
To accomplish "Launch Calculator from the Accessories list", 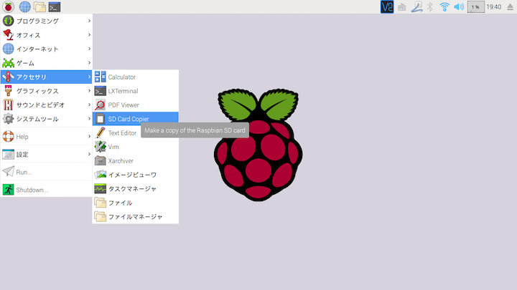I will point(136,77).
